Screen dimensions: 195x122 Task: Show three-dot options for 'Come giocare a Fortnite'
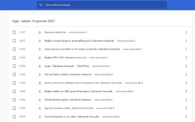point(186,49)
